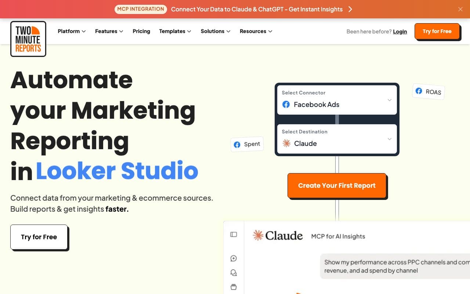The height and width of the screenshot is (294, 470).
Task: Open the Pricing page
Action: (141, 31)
